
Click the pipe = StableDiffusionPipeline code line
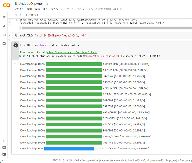pos(90,56)
